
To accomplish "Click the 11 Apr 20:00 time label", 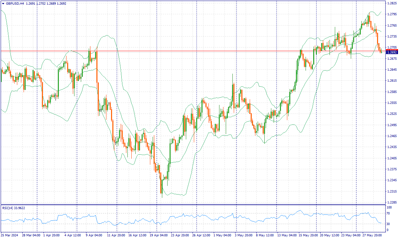I will pyautogui.click(x=116, y=235).
